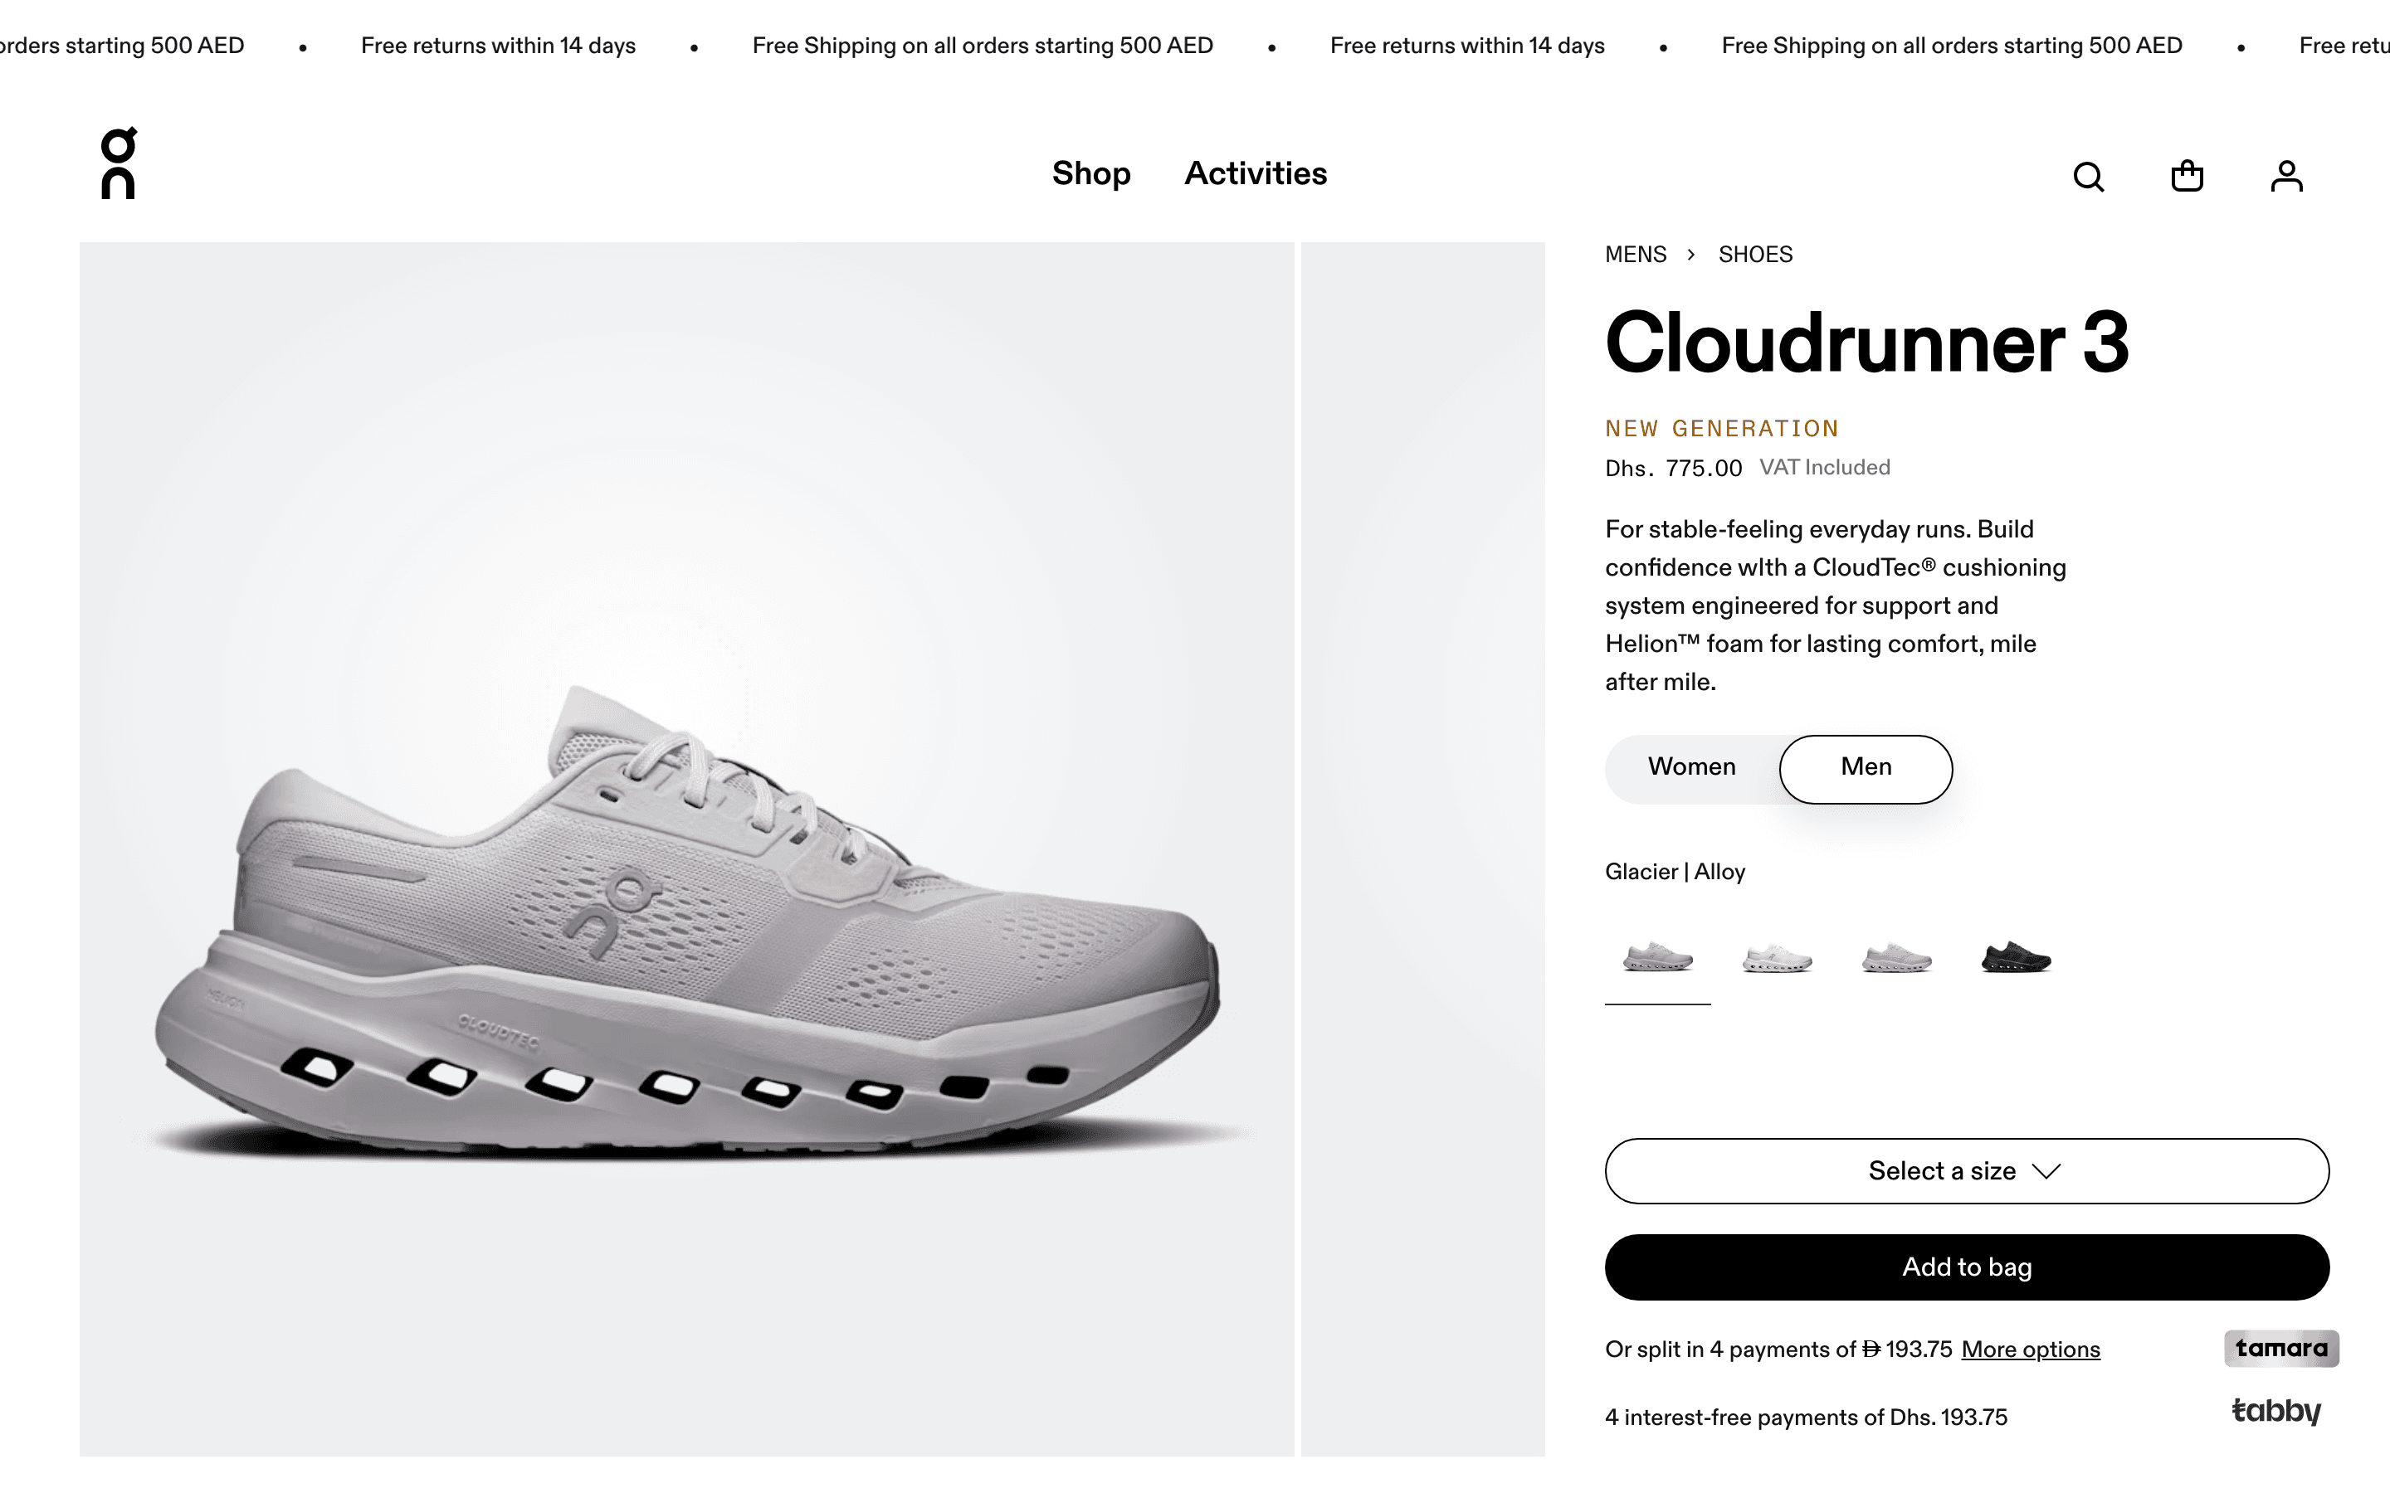The height and width of the screenshot is (1493, 2390).
Task: Select the Glacier Alloy colorway
Action: [x=1657, y=956]
